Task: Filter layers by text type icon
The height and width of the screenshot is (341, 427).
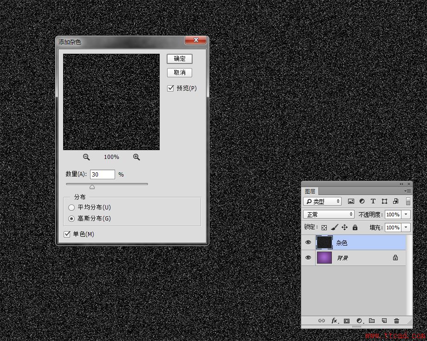Action: click(373, 201)
